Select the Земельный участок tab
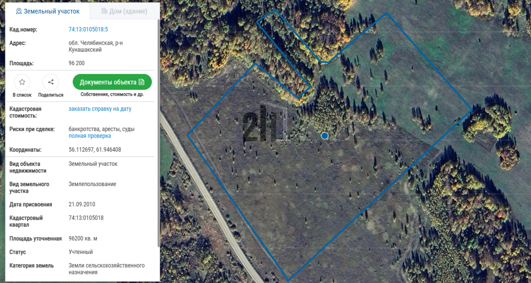The image size is (531, 283). click(47, 11)
